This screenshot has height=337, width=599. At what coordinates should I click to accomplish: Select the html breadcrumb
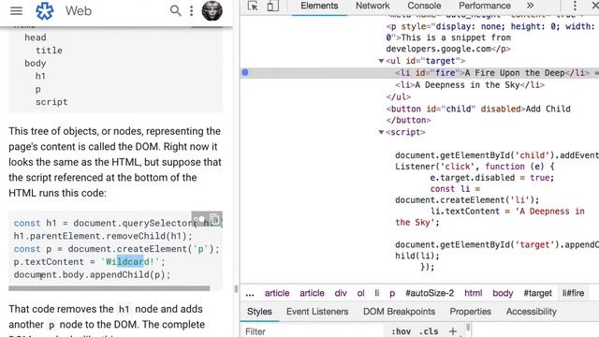point(473,293)
